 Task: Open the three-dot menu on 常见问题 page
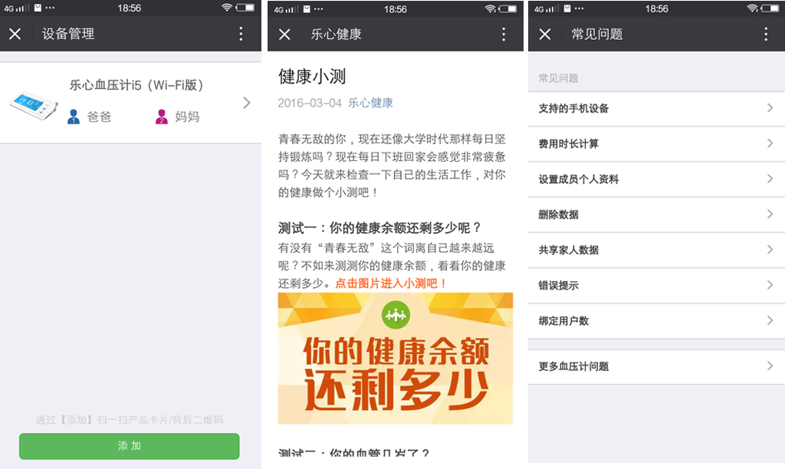tap(765, 34)
